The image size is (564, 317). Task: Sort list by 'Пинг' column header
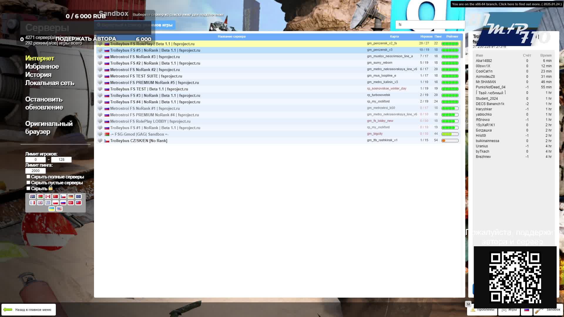tap(438, 37)
